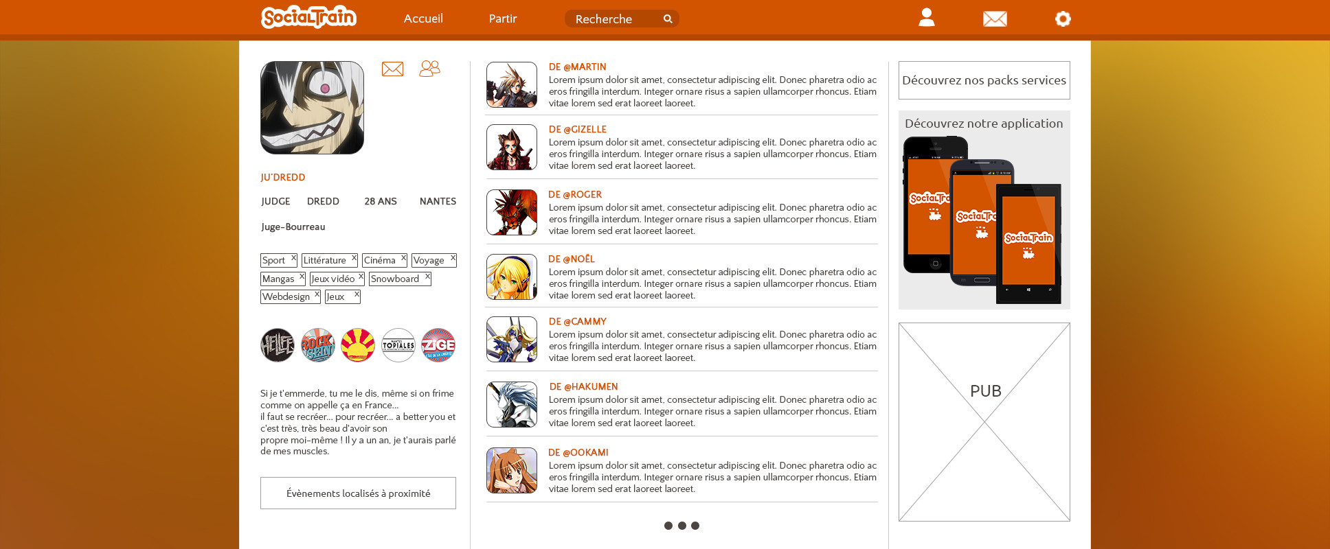Go to the Accueil menu item

(423, 19)
